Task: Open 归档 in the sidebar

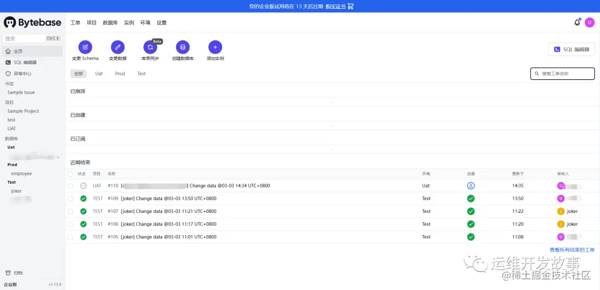Action: pyautogui.click(x=18, y=272)
